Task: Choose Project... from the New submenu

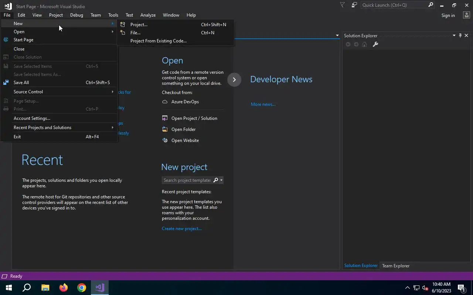Action: pos(175,24)
